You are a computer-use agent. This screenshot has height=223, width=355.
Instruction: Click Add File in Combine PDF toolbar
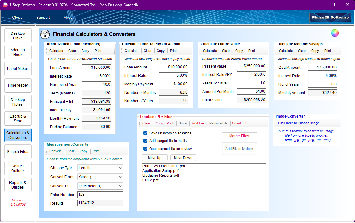click(198, 123)
